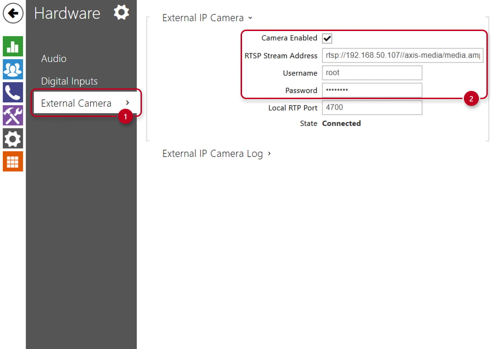Open the gray System gear icon
The width and height of the screenshot is (493, 349).
pyautogui.click(x=13, y=138)
